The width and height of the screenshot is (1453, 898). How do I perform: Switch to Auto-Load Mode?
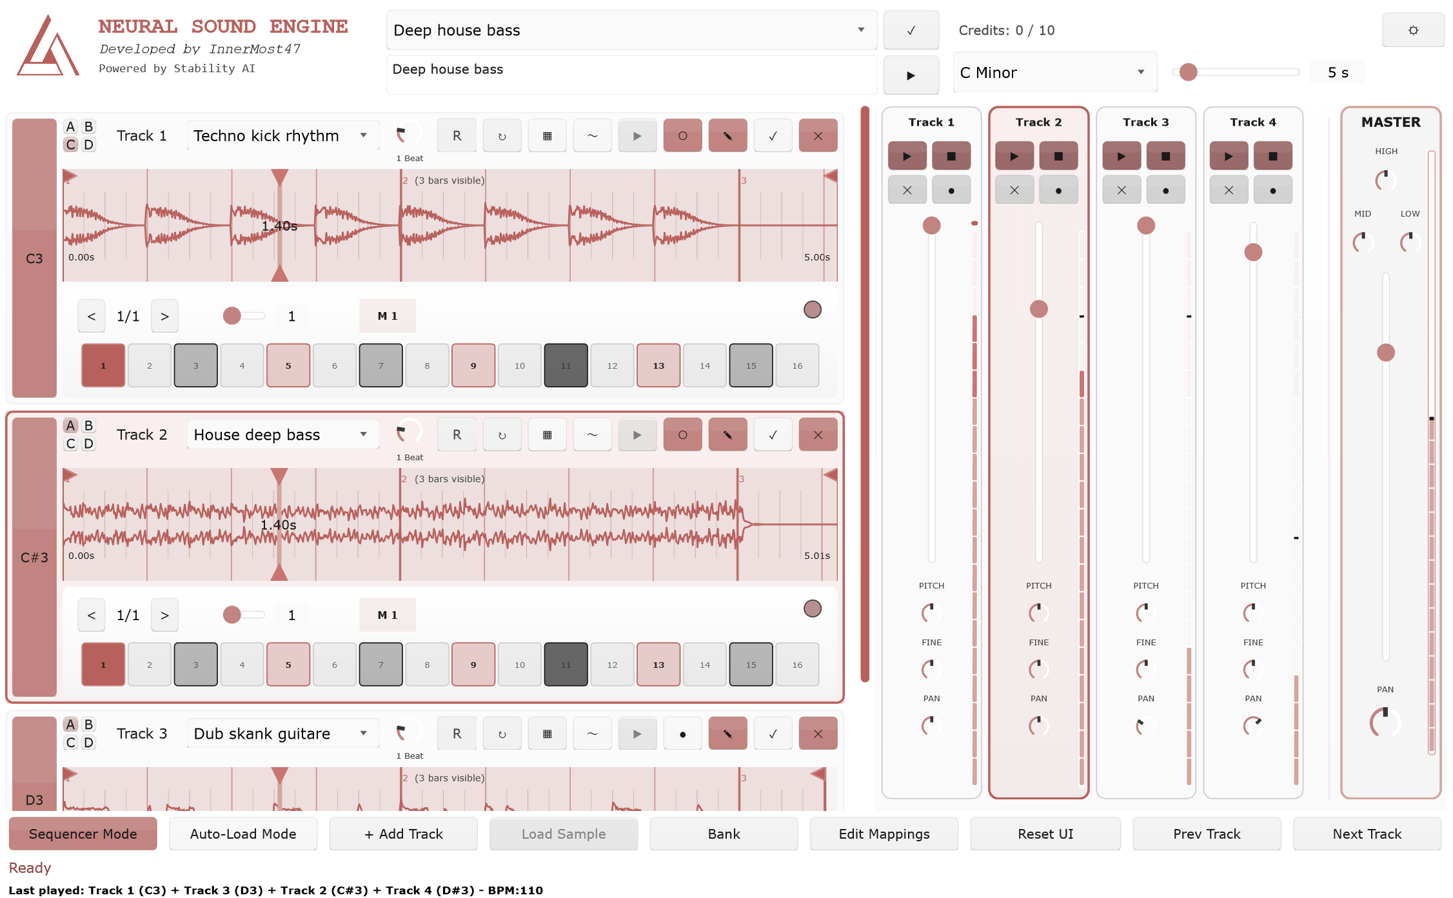pos(243,834)
